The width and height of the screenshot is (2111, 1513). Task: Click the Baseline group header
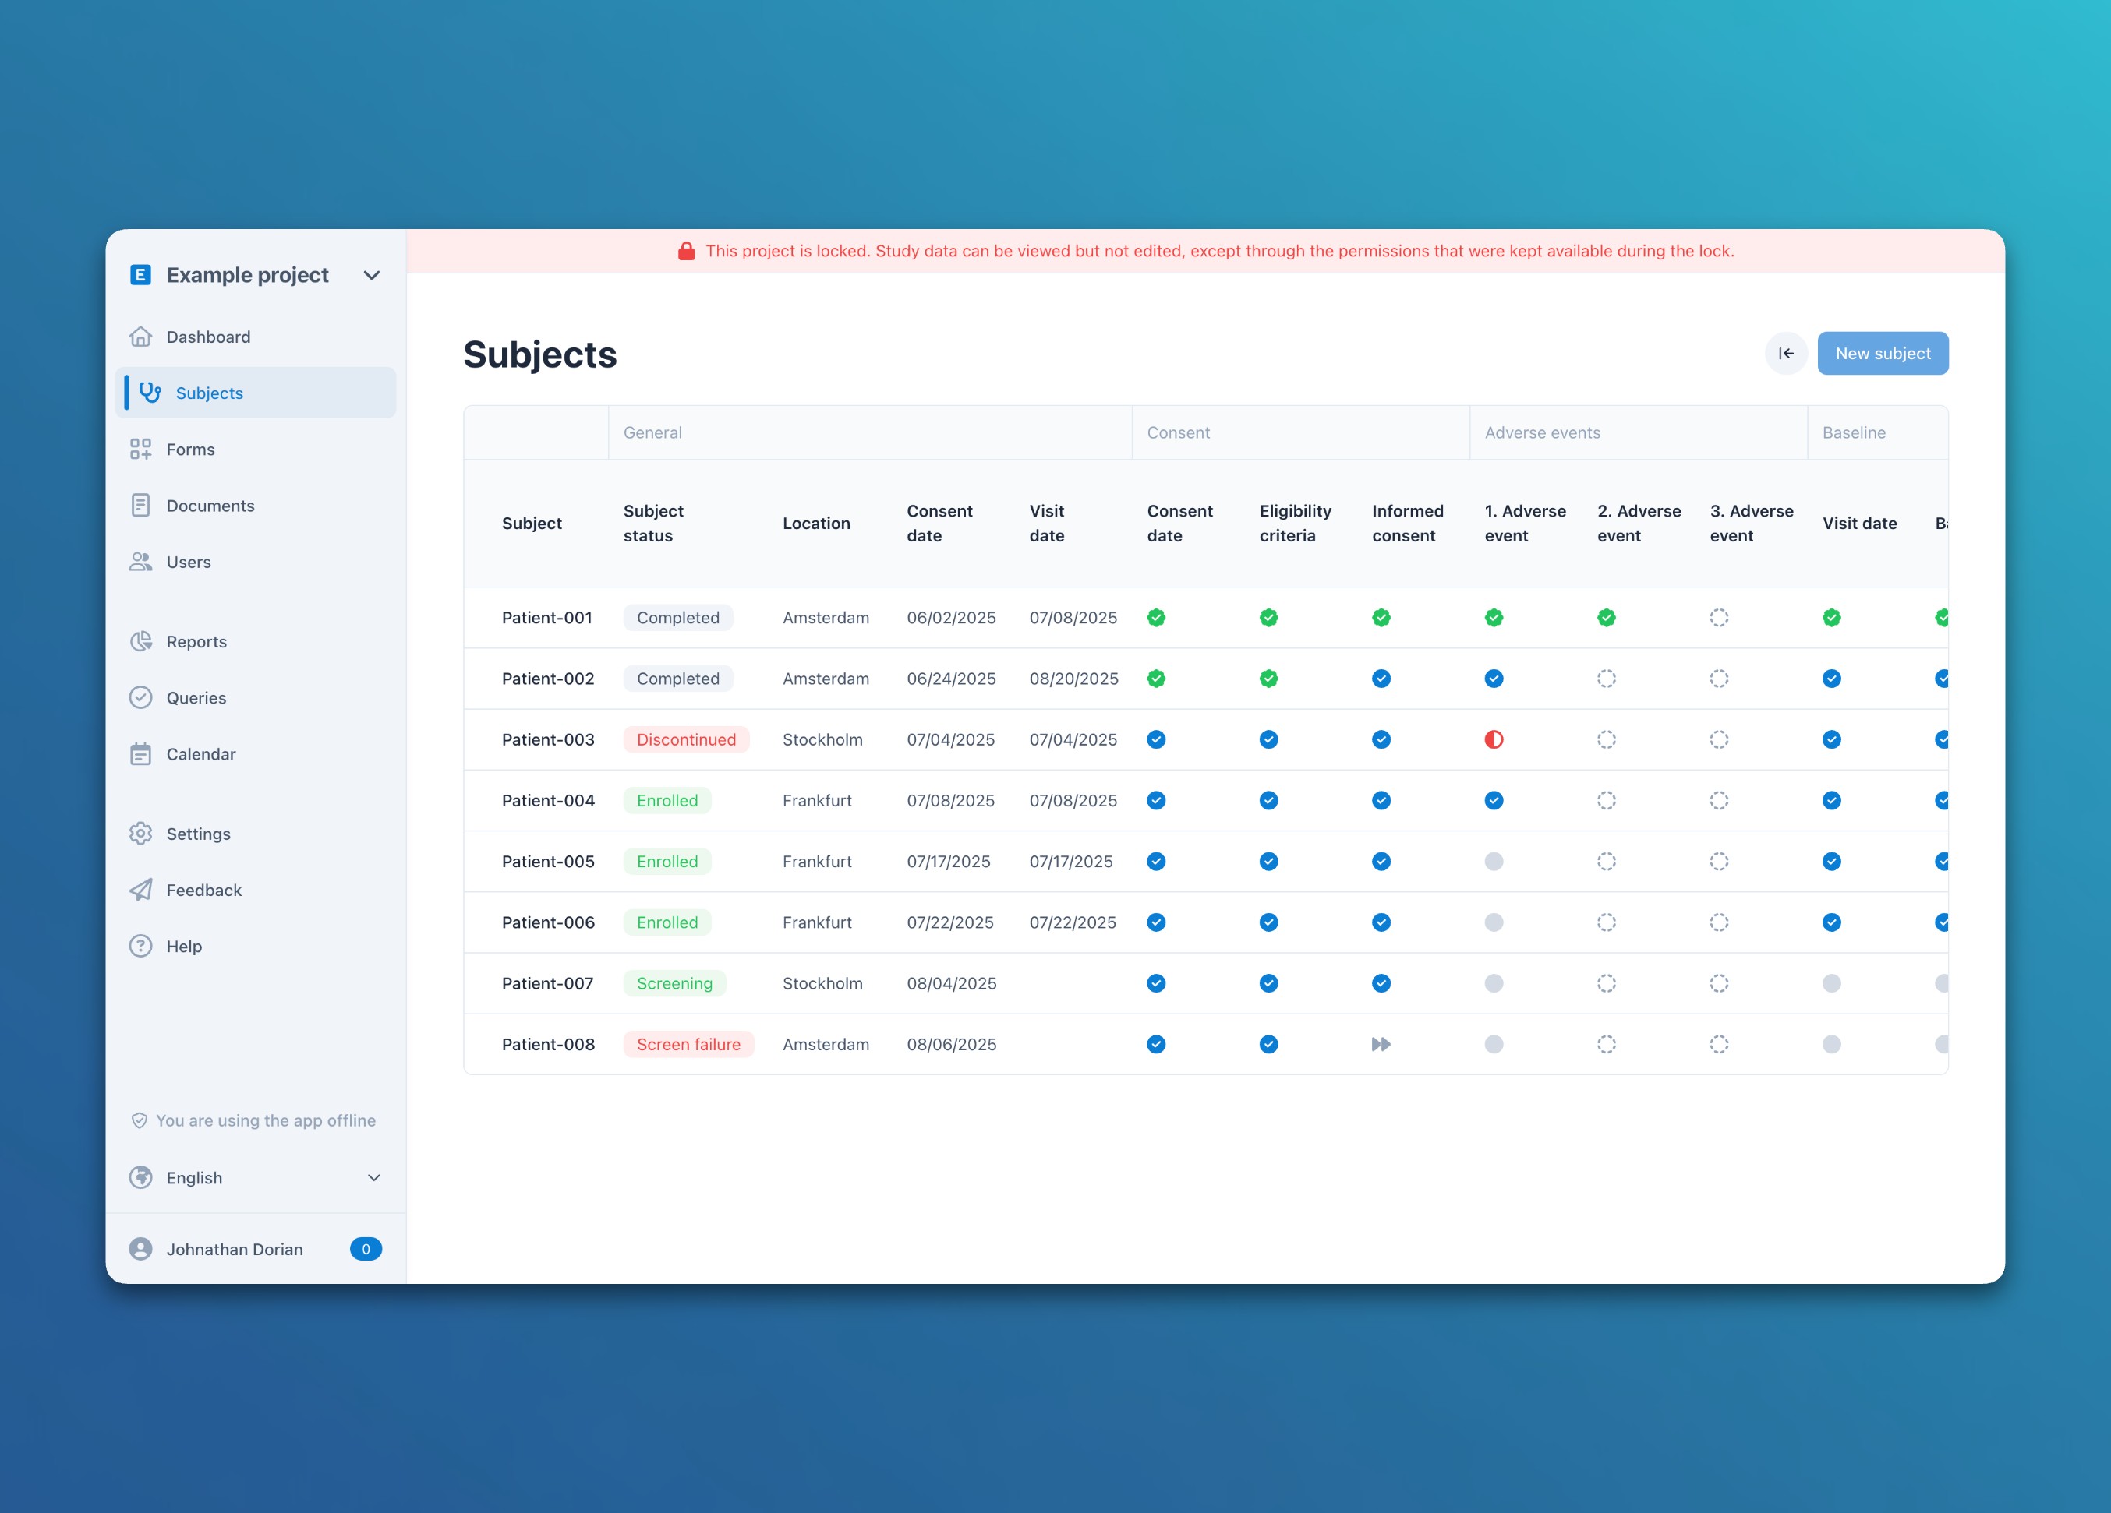[x=1853, y=432]
